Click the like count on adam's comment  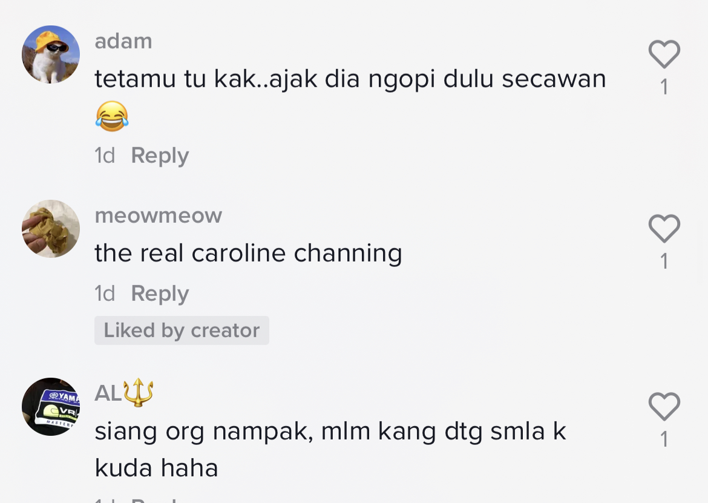(x=664, y=87)
